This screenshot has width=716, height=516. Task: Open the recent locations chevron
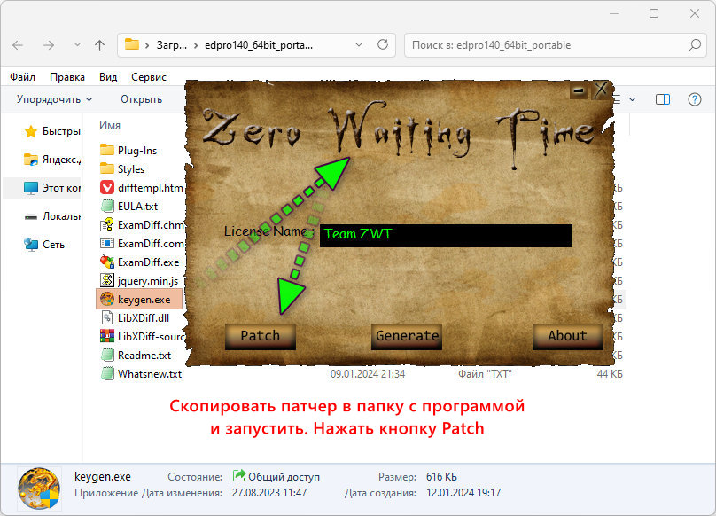pyautogui.click(x=77, y=45)
